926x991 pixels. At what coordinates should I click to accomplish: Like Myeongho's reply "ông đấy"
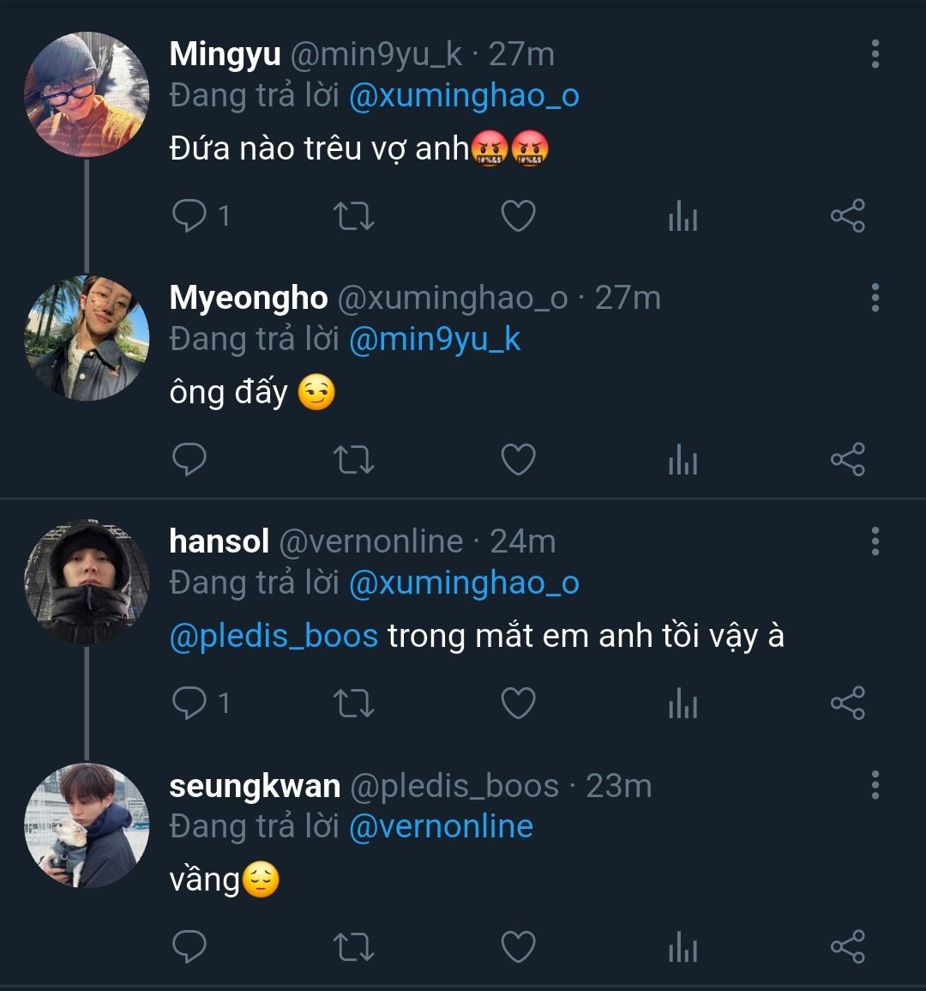point(518,460)
